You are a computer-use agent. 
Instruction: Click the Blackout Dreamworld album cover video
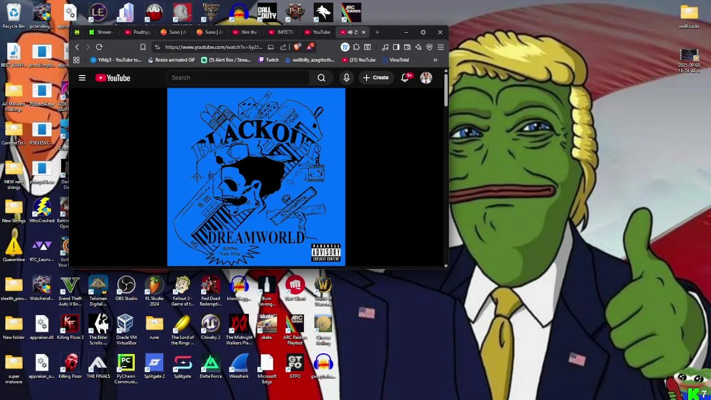[256, 177]
